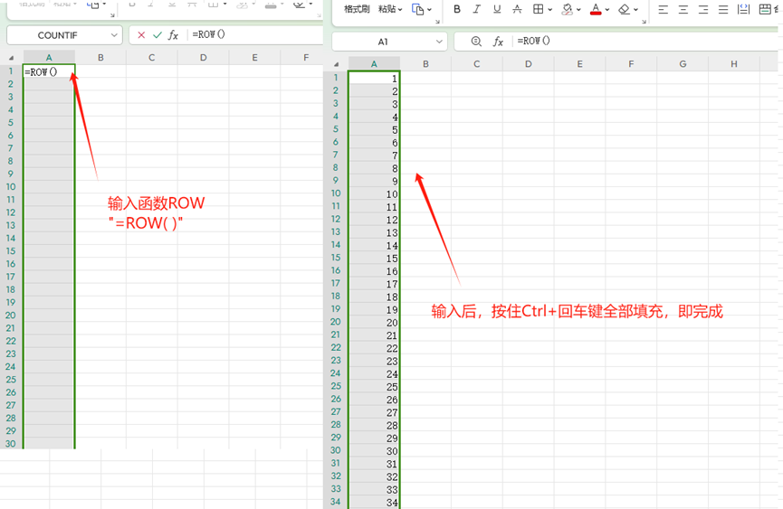The width and height of the screenshot is (783, 509).
Task: Select row 10 header in left window
Action: (x=11, y=187)
